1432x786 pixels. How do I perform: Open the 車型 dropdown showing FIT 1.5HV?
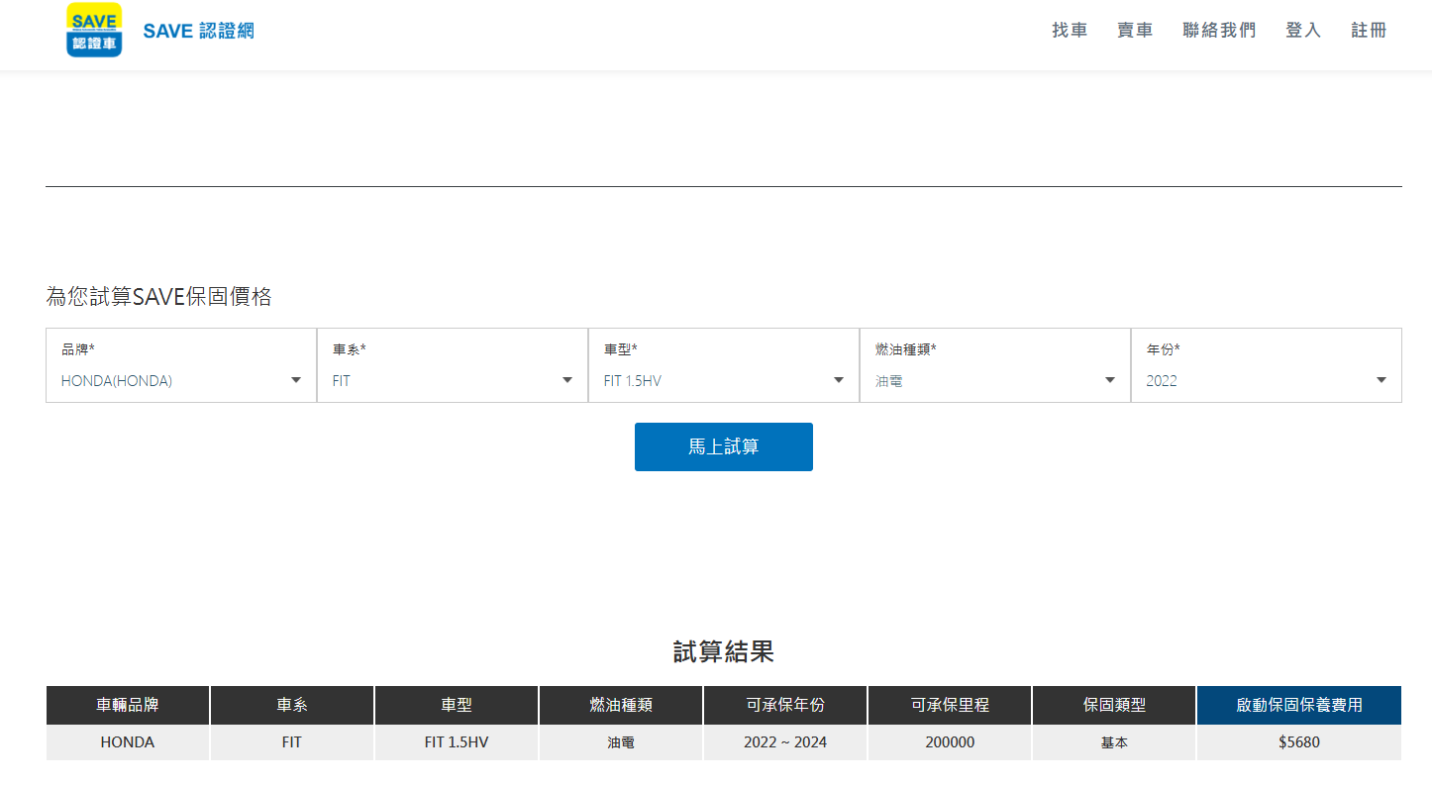724,365
